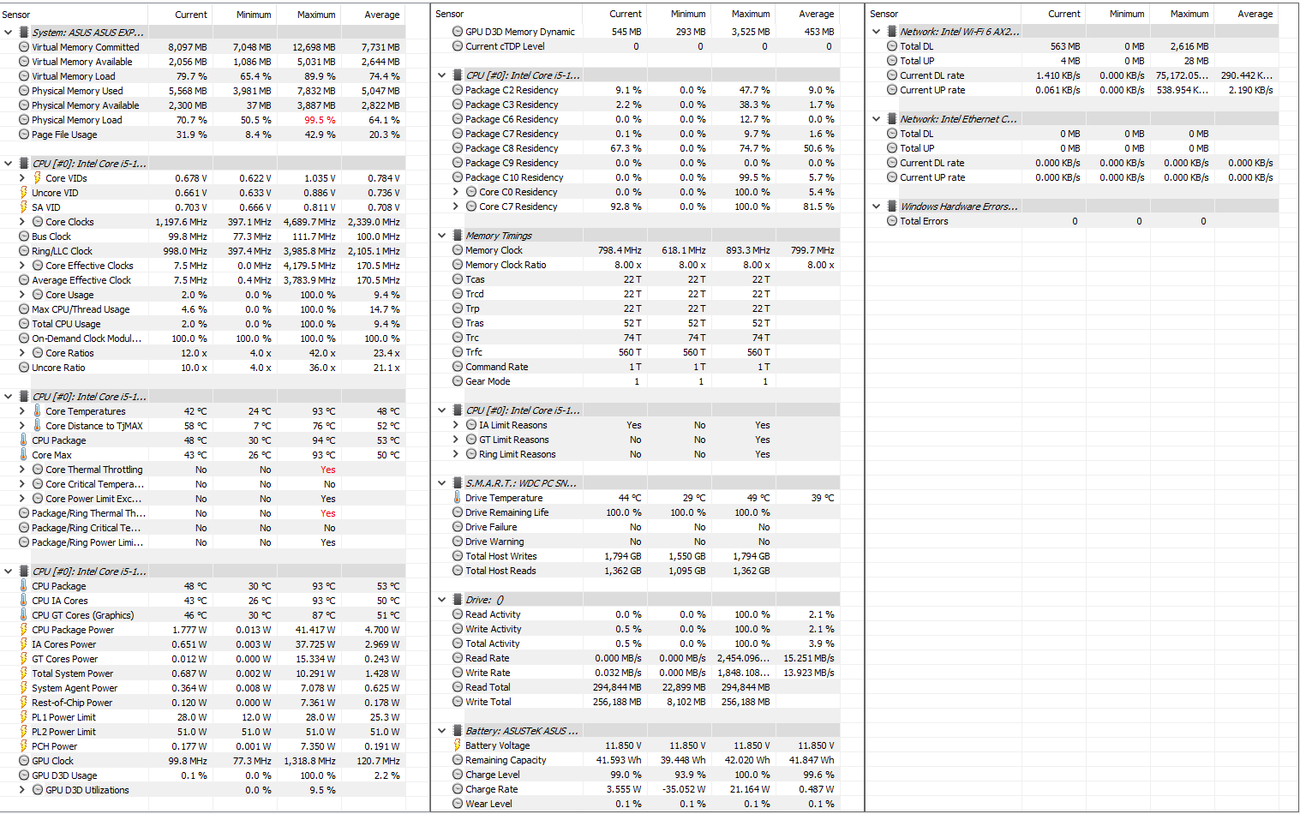The width and height of the screenshot is (1300, 814).
Task: Click the thermometer icon beside Core Temperatures
Action: [x=38, y=411]
